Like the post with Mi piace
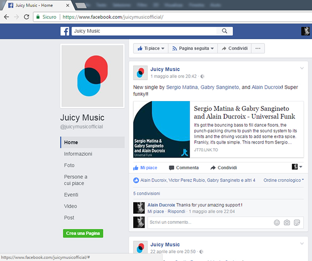The width and height of the screenshot is (312, 261). (x=145, y=168)
